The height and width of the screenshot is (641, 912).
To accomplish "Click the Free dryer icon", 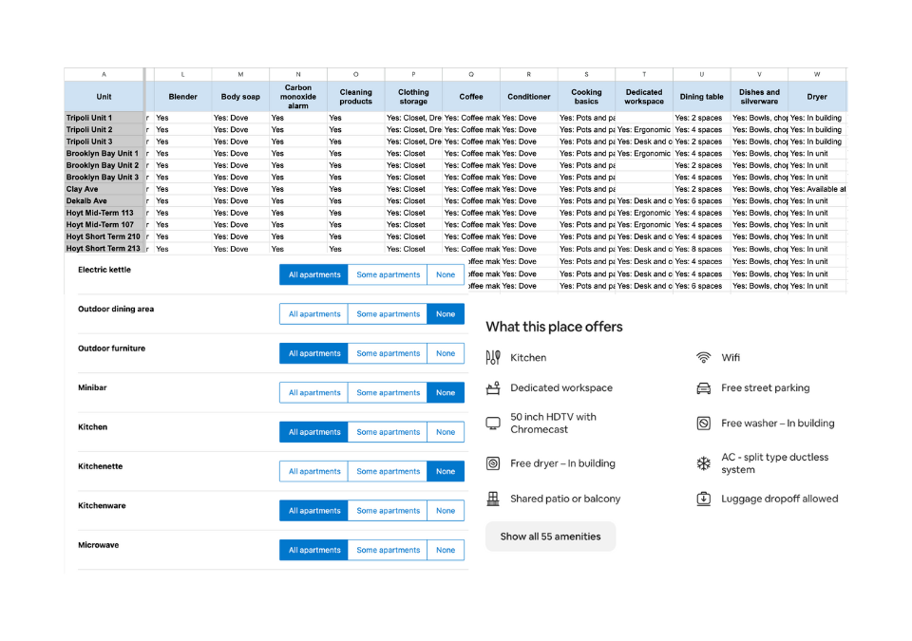I will tap(493, 463).
